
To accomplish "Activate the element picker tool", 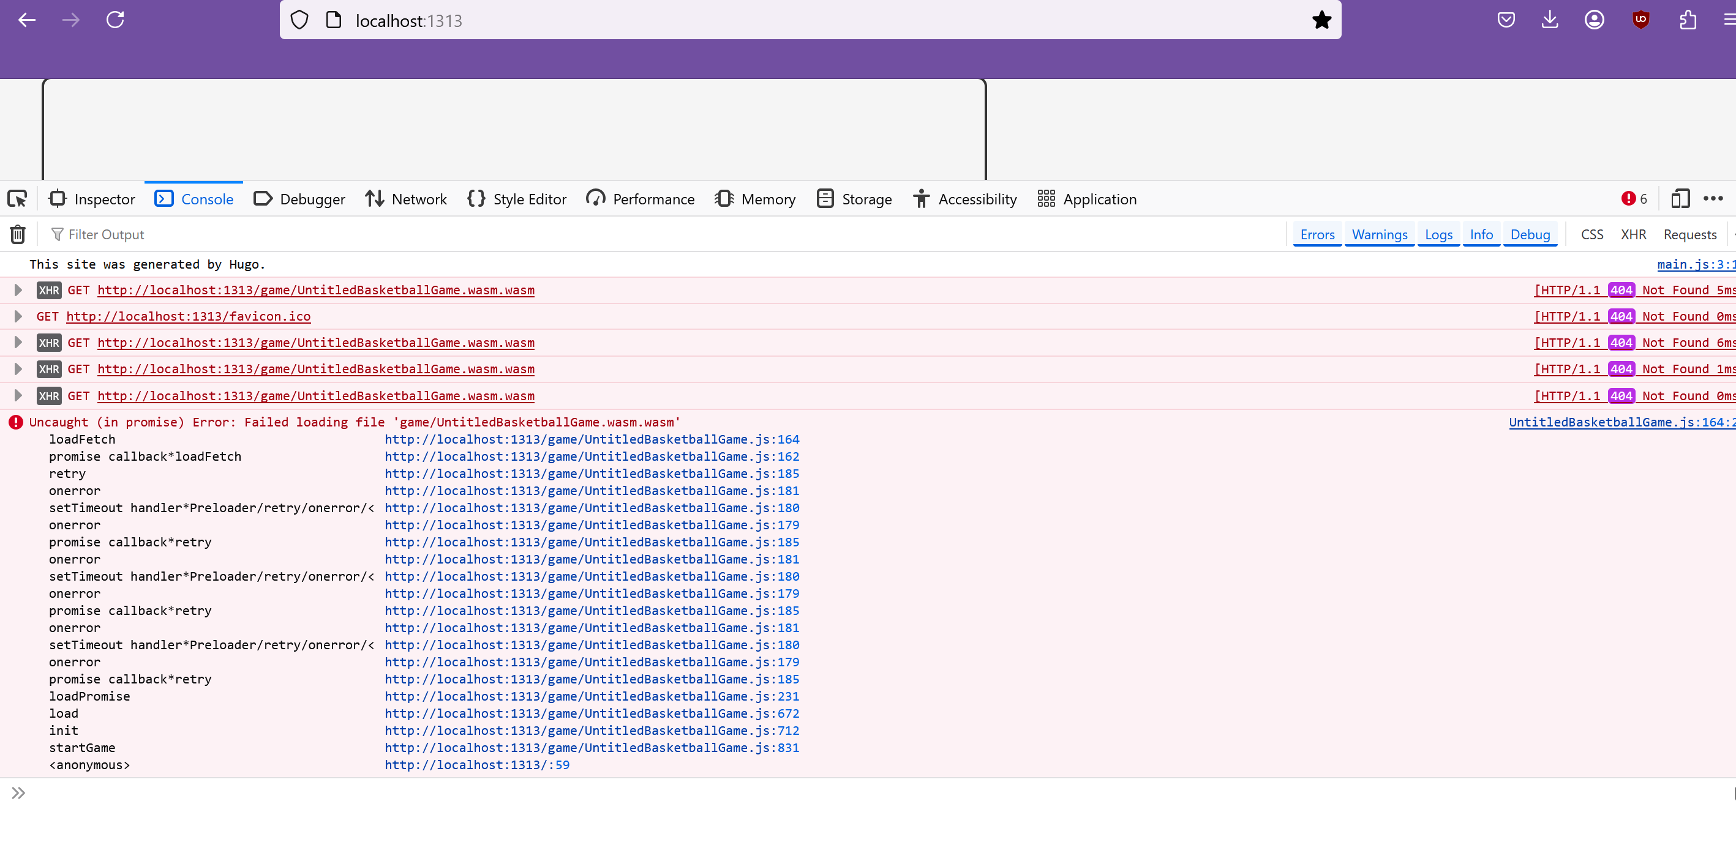I will (x=18, y=199).
